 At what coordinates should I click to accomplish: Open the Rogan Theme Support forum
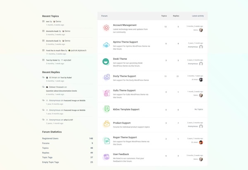pos(125,137)
